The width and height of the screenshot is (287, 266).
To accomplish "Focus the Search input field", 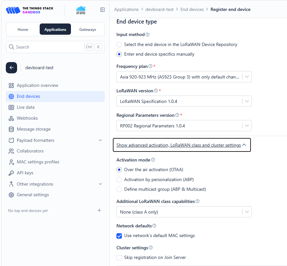I will [x=55, y=47].
